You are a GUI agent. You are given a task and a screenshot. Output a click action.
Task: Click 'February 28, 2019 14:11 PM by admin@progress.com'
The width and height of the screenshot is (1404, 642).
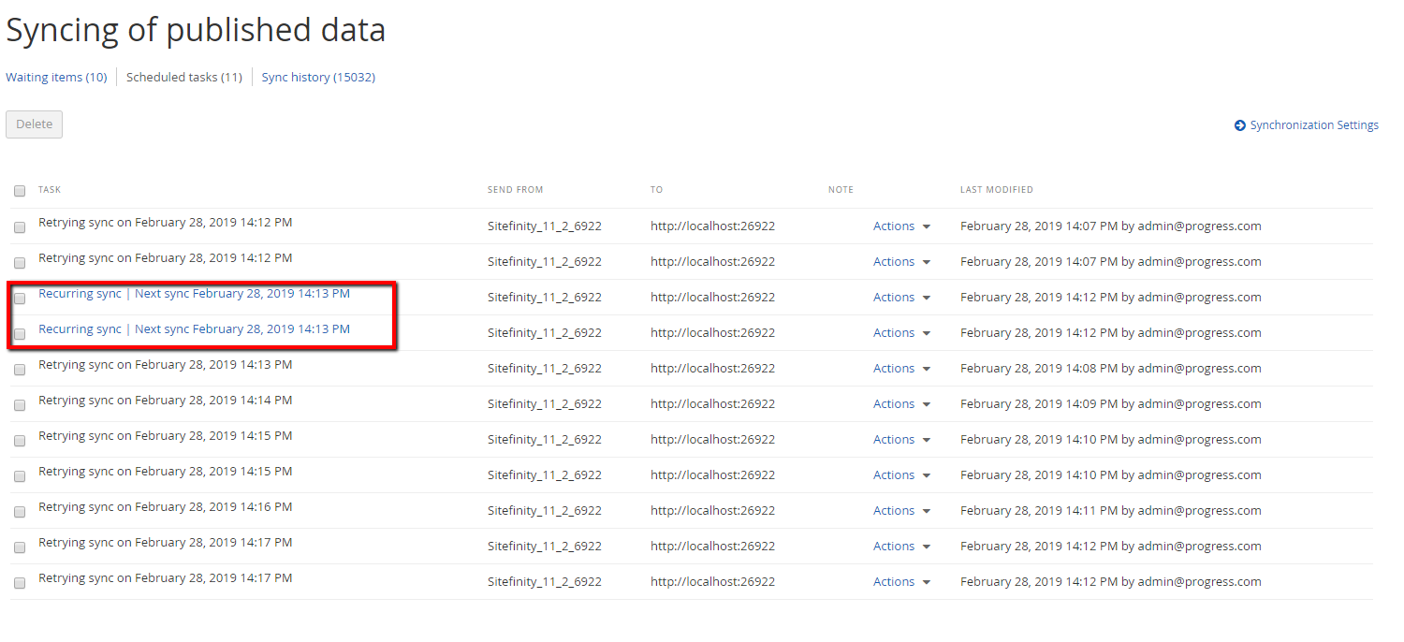(x=1111, y=511)
